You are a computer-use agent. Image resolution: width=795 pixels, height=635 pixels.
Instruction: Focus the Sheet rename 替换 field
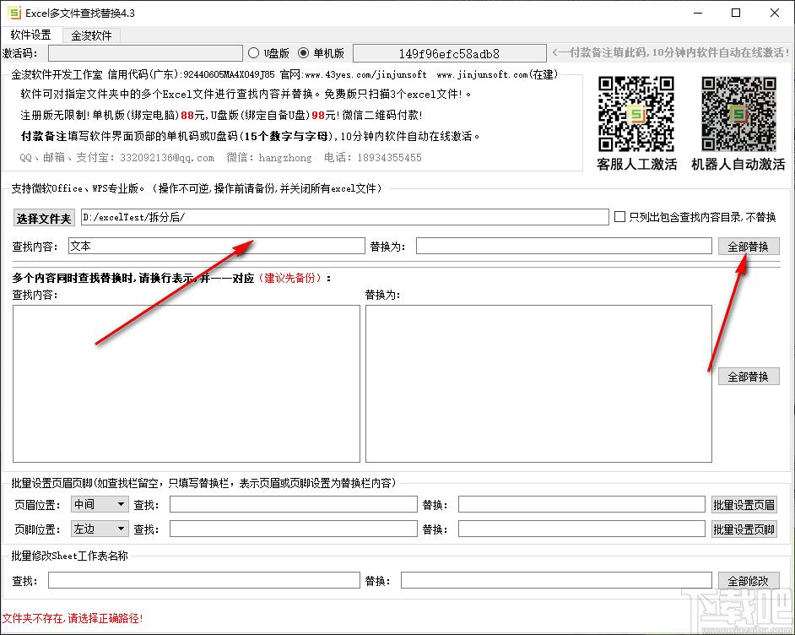[556, 580]
